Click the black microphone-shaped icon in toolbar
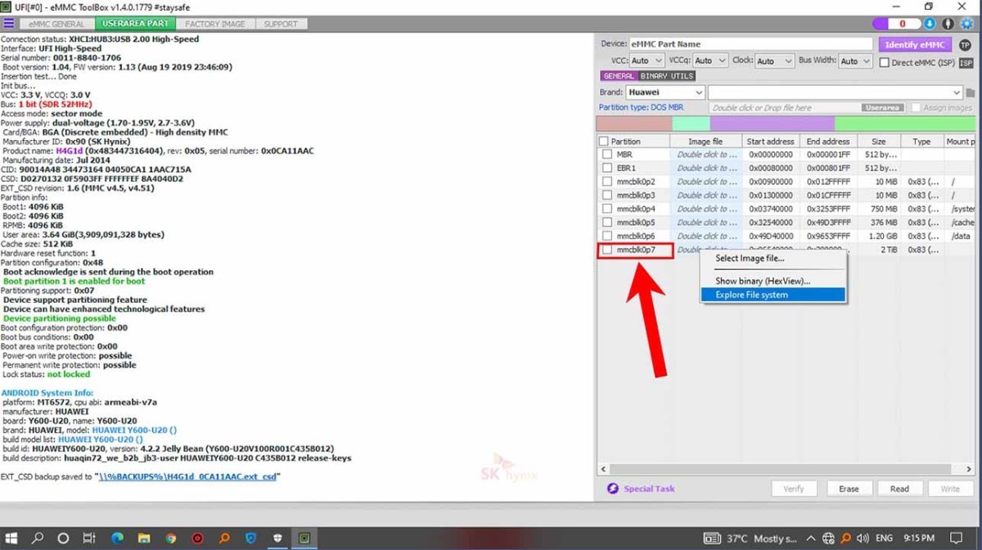The image size is (982, 550). (x=949, y=24)
